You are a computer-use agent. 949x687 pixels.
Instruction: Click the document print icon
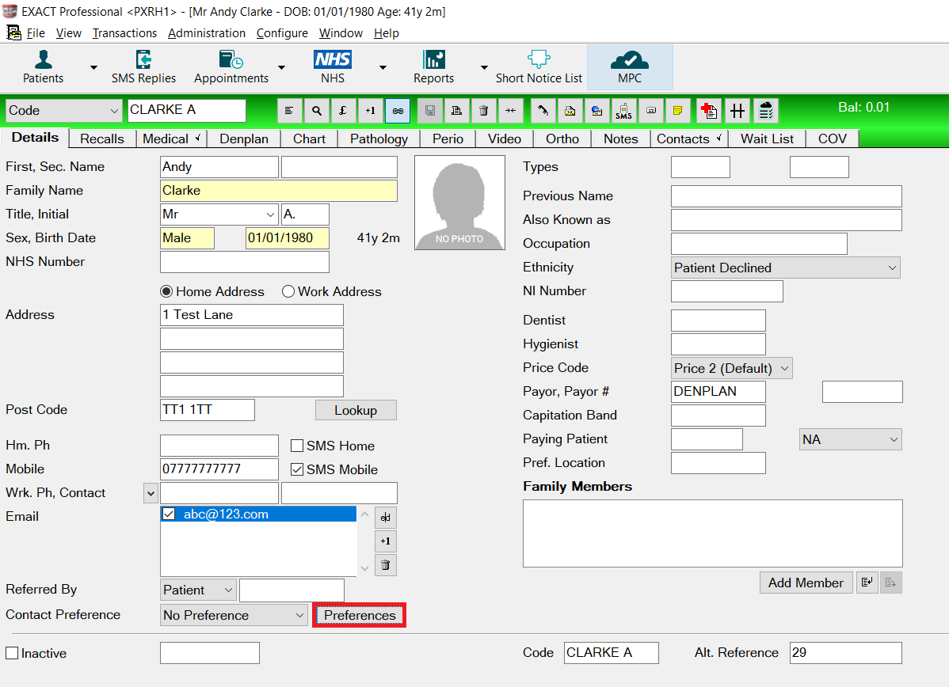tap(457, 111)
